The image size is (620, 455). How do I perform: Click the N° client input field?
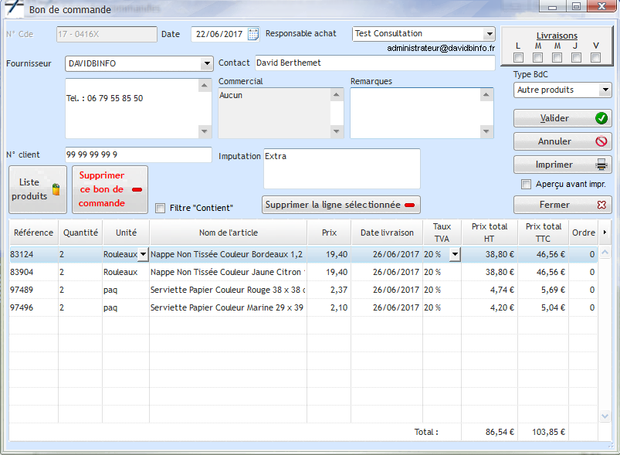[x=138, y=155]
